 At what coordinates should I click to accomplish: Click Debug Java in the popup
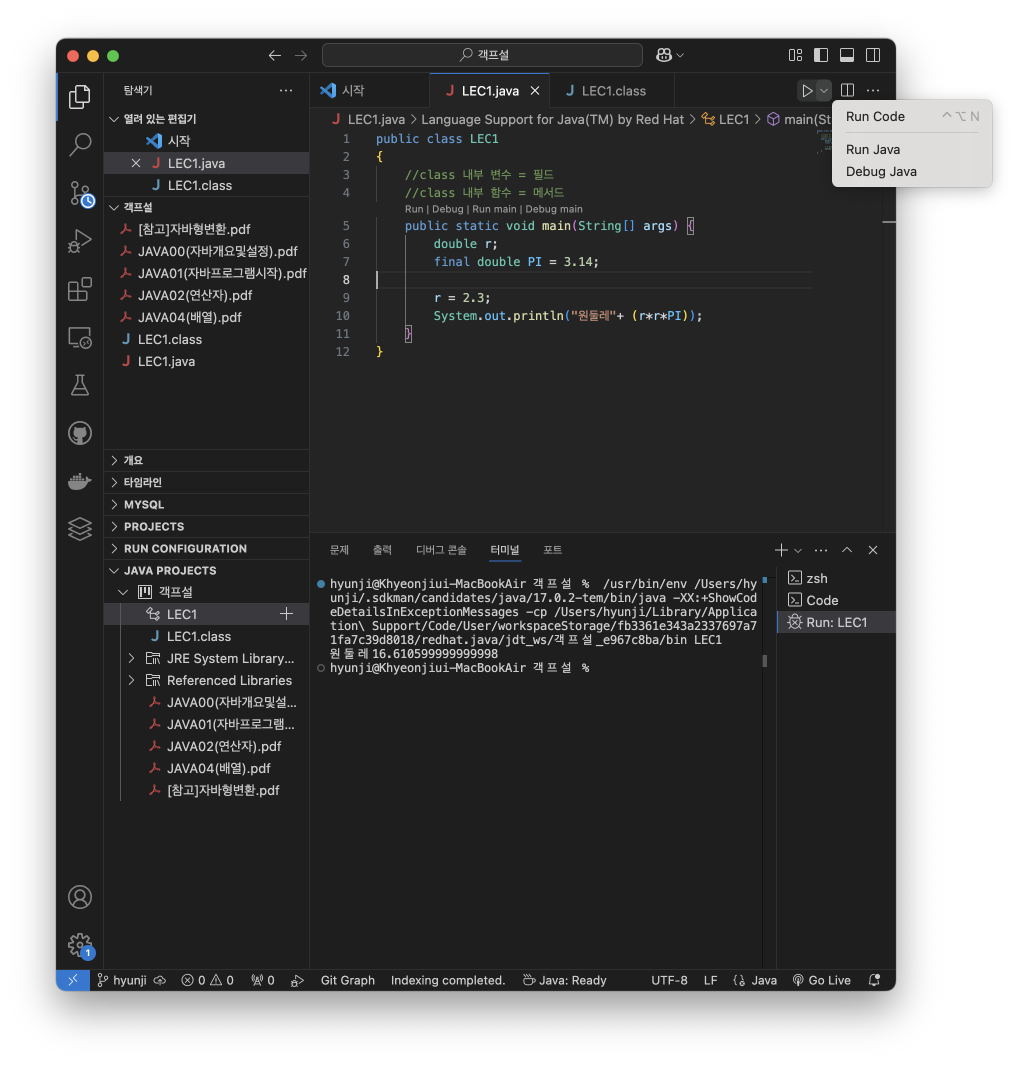(881, 171)
